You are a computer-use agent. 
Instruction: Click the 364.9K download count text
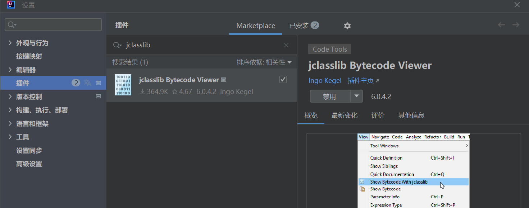(157, 92)
